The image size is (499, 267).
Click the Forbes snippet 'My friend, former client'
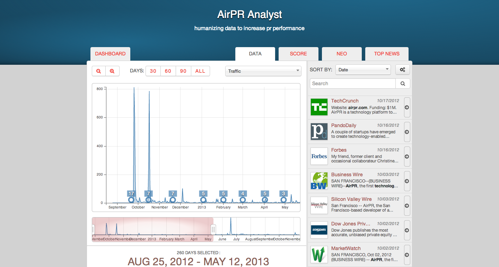pos(365,159)
